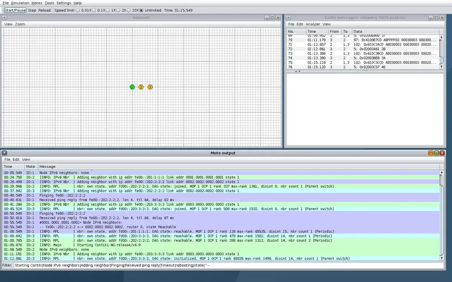Click the Radio messages vertical scrollbar thumb

(441, 60)
